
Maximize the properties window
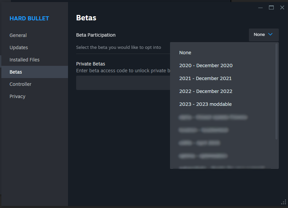pyautogui.click(x=271, y=7)
